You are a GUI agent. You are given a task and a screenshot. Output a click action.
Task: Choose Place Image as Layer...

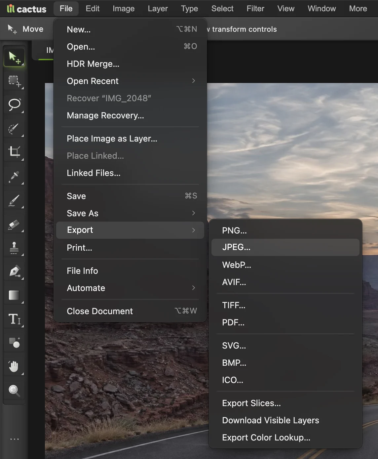130,139
